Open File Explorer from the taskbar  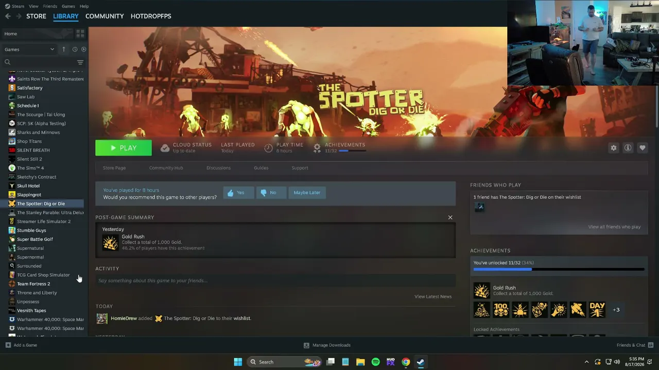(360, 362)
